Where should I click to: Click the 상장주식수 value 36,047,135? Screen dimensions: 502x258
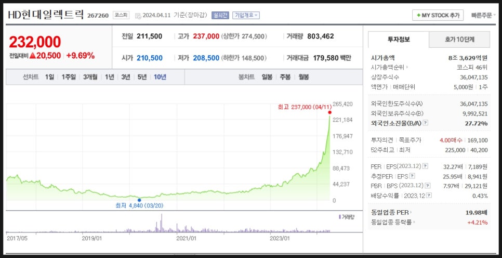tap(474, 77)
